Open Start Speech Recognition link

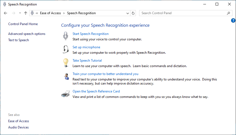coord(91,34)
